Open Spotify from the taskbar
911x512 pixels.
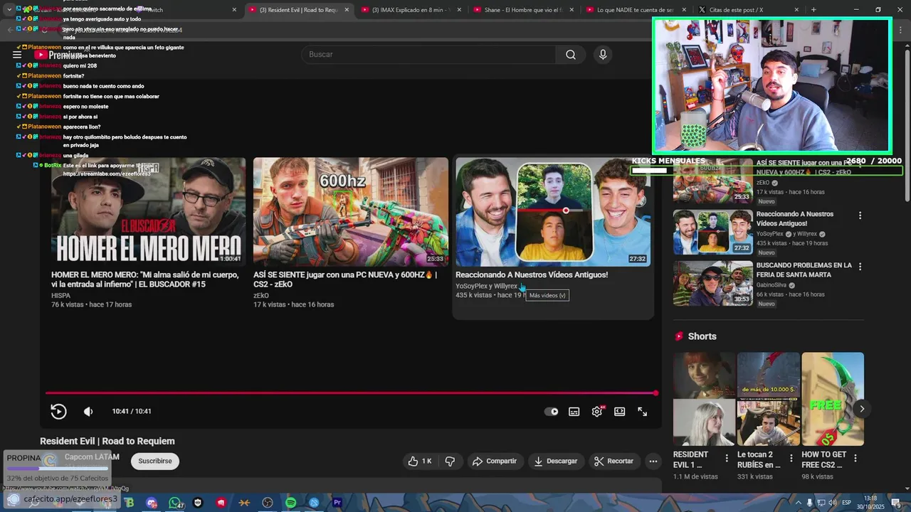pyautogui.click(x=290, y=503)
